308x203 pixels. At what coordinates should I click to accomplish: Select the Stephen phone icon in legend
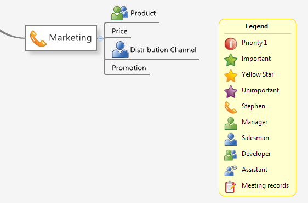tap(231, 107)
